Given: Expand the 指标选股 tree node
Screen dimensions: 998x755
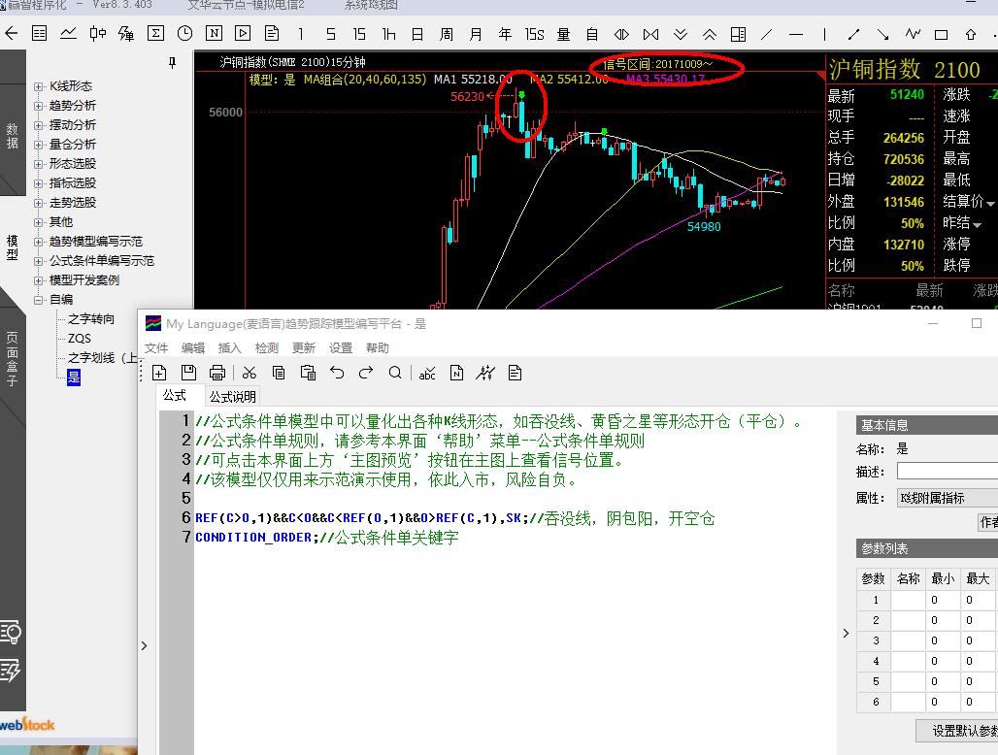Looking at the screenshot, I should click(39, 183).
